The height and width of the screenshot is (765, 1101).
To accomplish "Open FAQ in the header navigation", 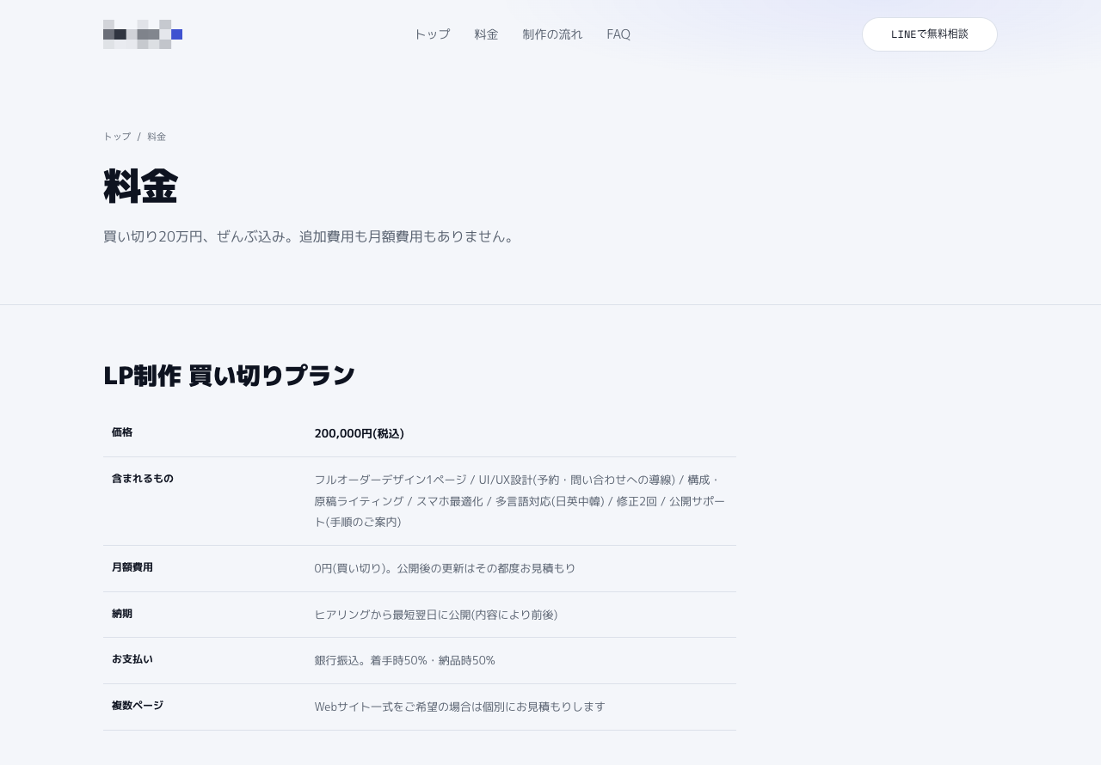I will (x=618, y=34).
